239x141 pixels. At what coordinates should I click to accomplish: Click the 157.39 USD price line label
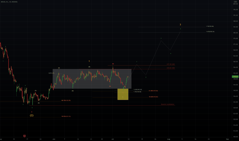coord(171,64)
